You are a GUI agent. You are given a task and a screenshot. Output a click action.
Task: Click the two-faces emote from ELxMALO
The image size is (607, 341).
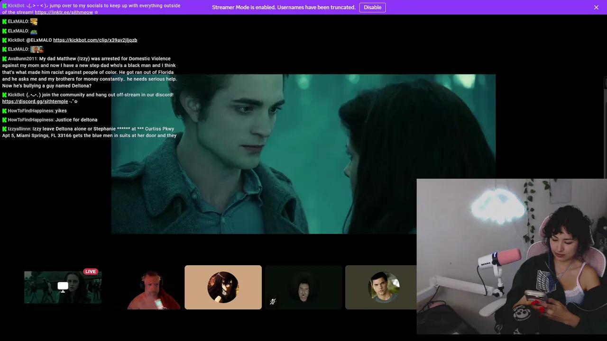coord(37,49)
